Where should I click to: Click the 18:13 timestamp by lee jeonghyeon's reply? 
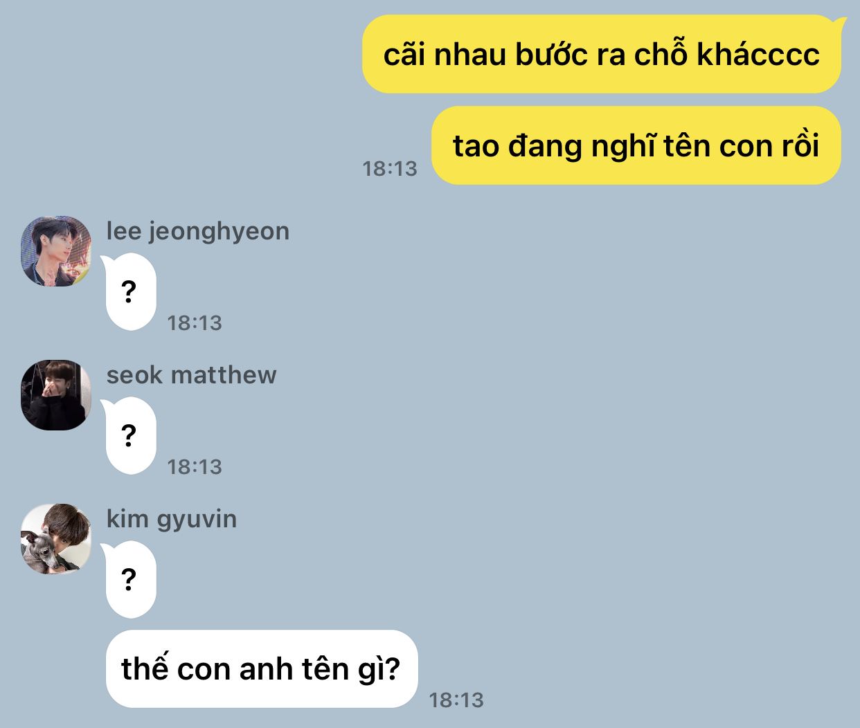pos(195,322)
